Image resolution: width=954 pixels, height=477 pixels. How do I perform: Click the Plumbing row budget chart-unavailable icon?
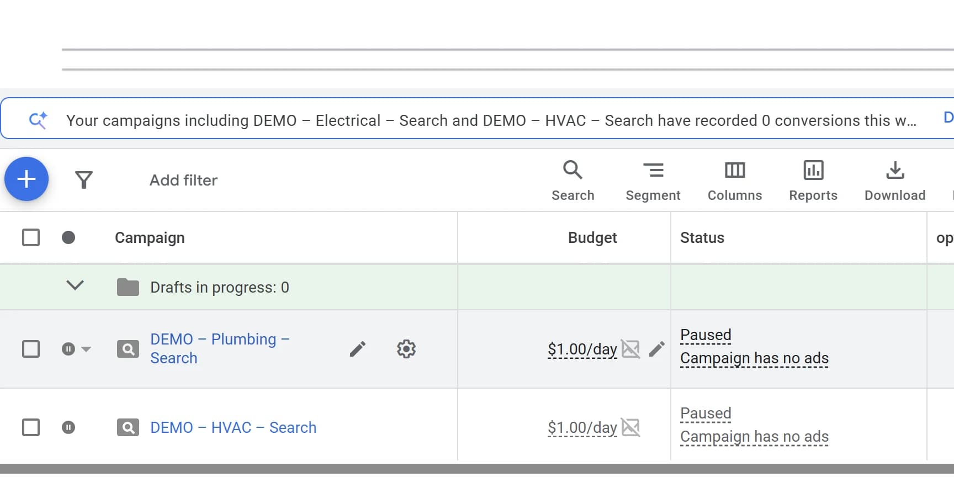tap(630, 349)
